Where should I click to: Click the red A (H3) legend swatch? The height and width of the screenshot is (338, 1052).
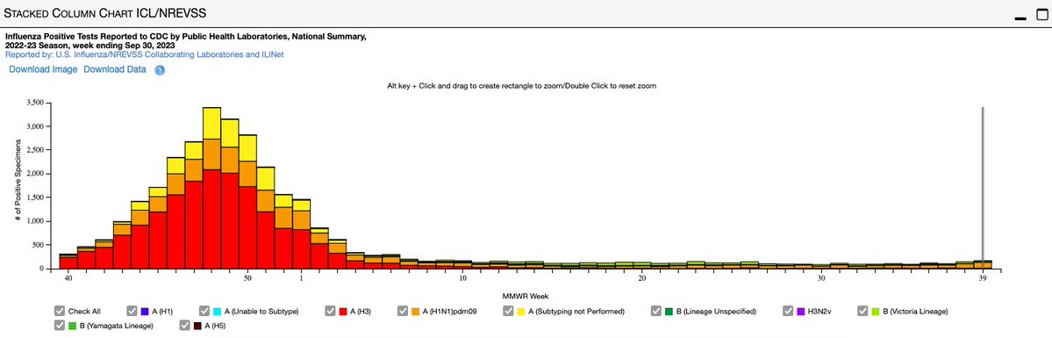(343, 311)
